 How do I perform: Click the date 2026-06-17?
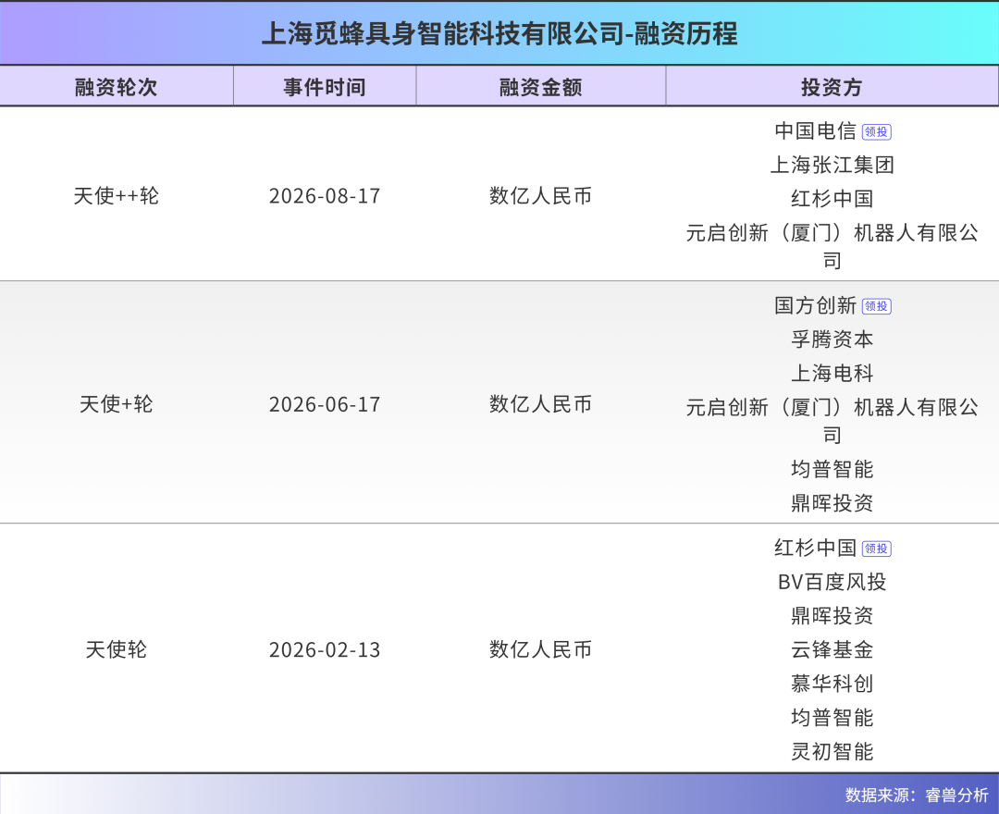[x=325, y=404]
